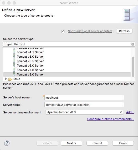Click Add... runtime environment link
Viewport: 138px width, 150px height.
click(130, 112)
